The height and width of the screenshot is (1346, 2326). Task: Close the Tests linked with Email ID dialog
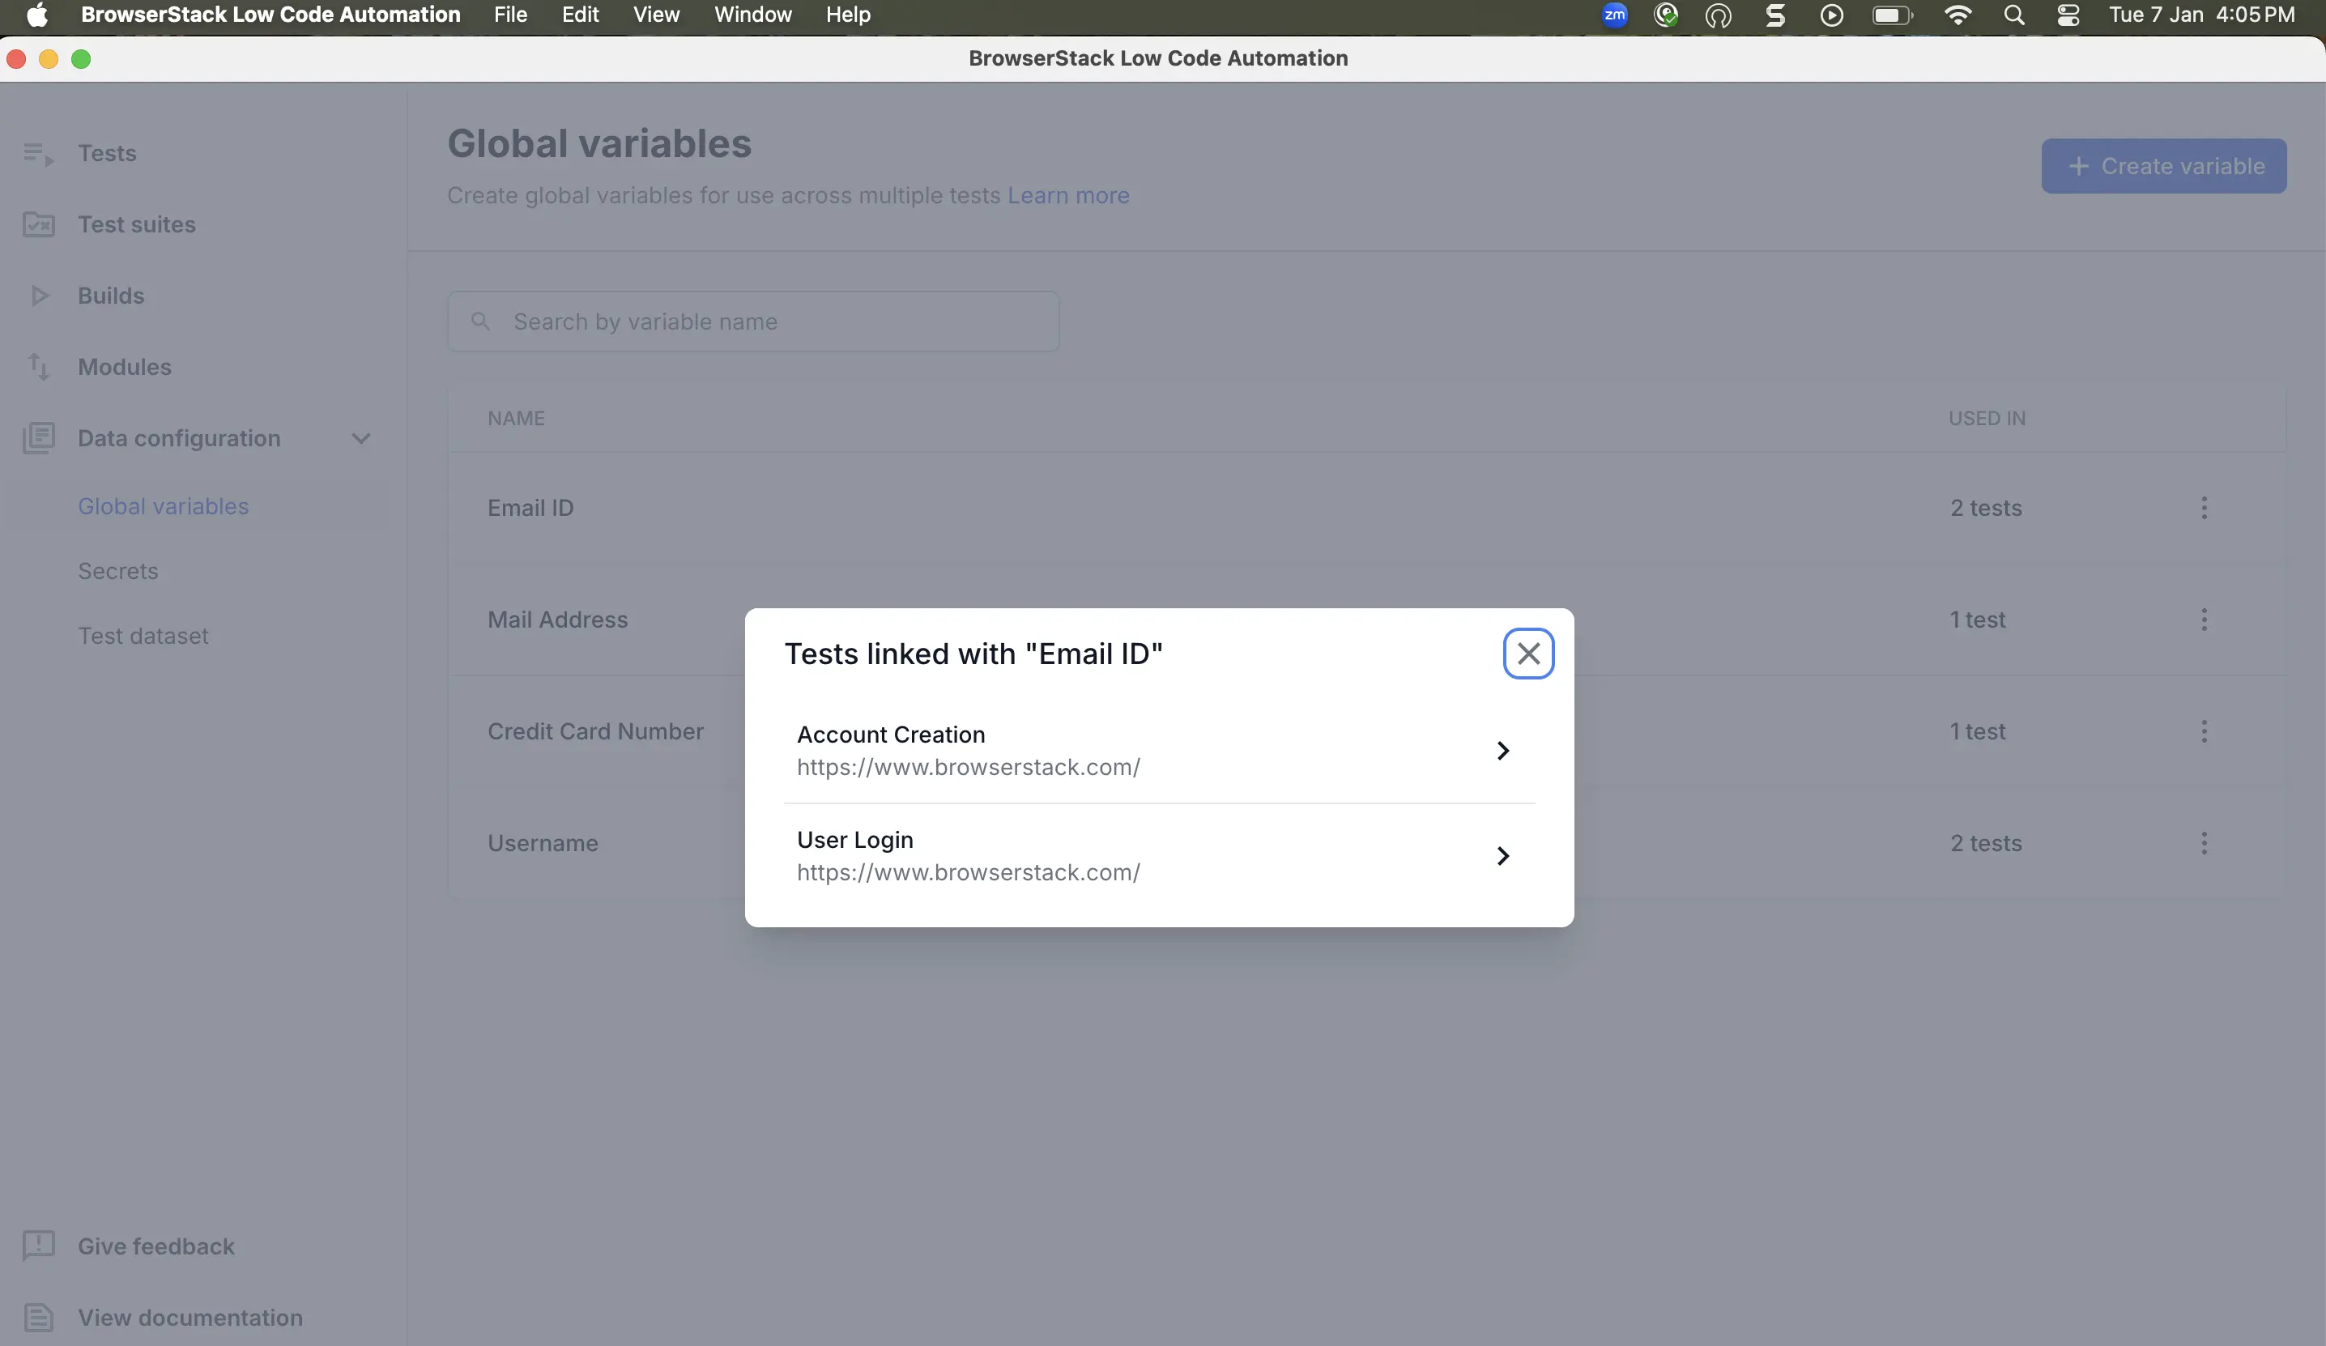(1527, 654)
